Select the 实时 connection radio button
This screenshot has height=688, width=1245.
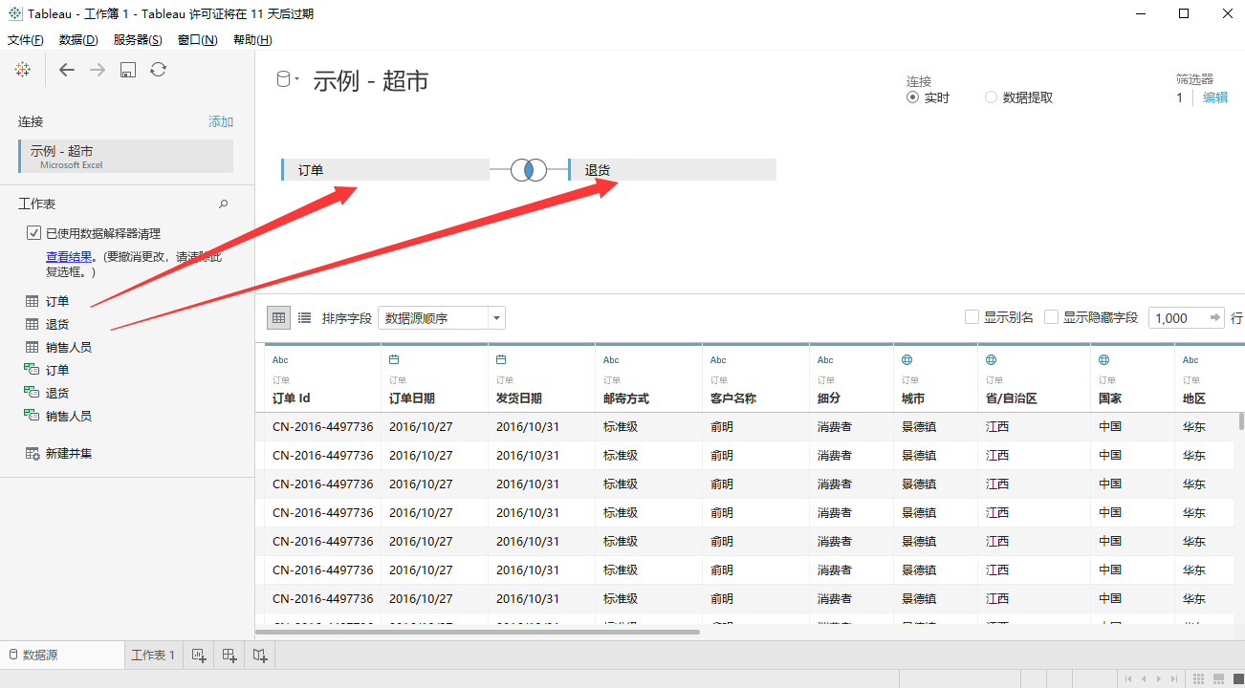coord(912,97)
